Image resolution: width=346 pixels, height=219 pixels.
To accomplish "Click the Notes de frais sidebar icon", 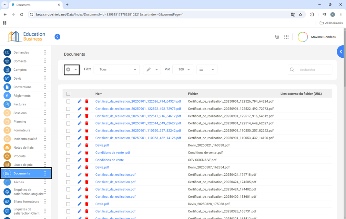I will 7,148.
